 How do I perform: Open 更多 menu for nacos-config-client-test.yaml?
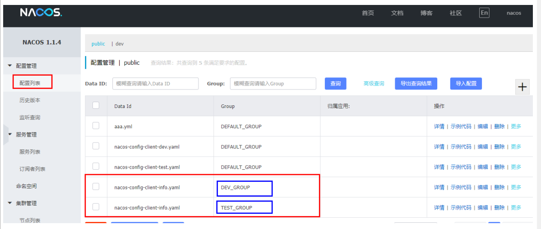[516, 167]
